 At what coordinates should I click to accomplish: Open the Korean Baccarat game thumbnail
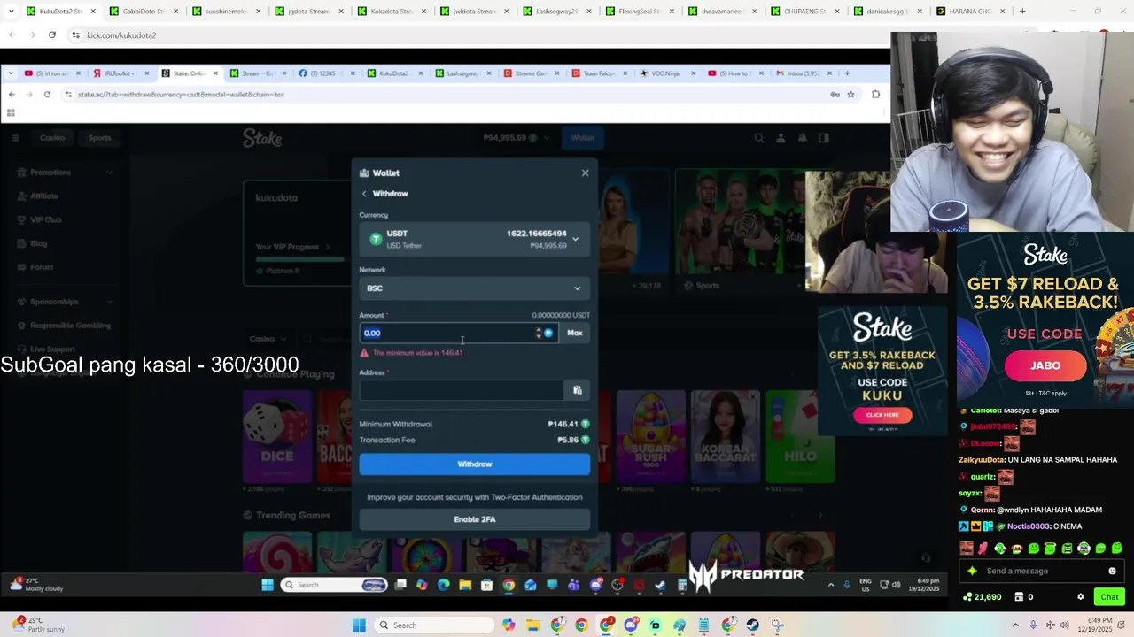[x=726, y=438]
